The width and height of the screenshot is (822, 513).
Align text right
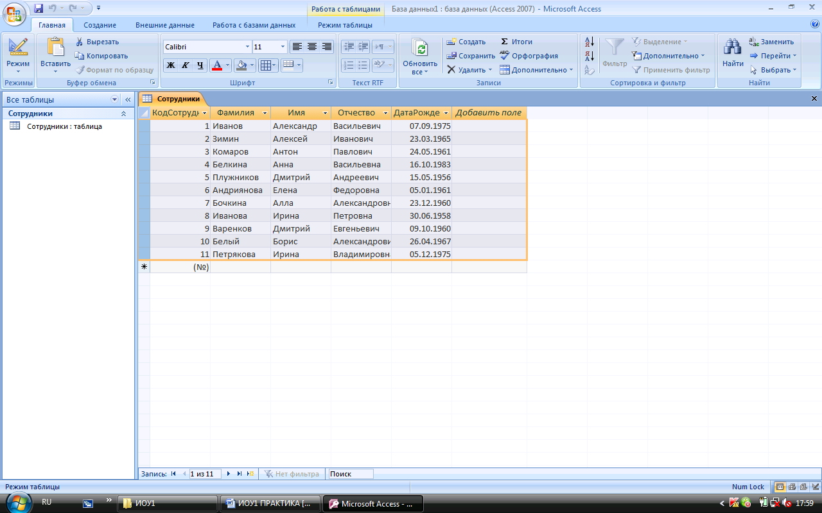(x=327, y=47)
